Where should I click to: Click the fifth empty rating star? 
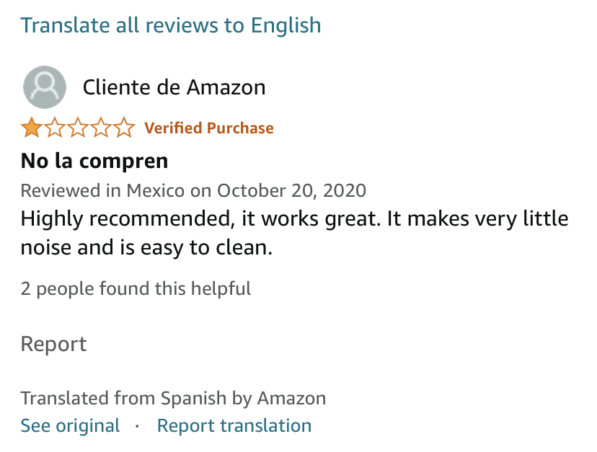pos(125,128)
